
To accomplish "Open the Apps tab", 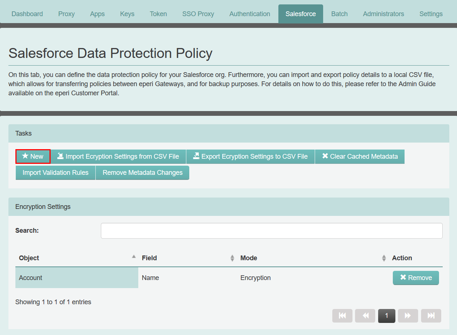I will [97, 14].
